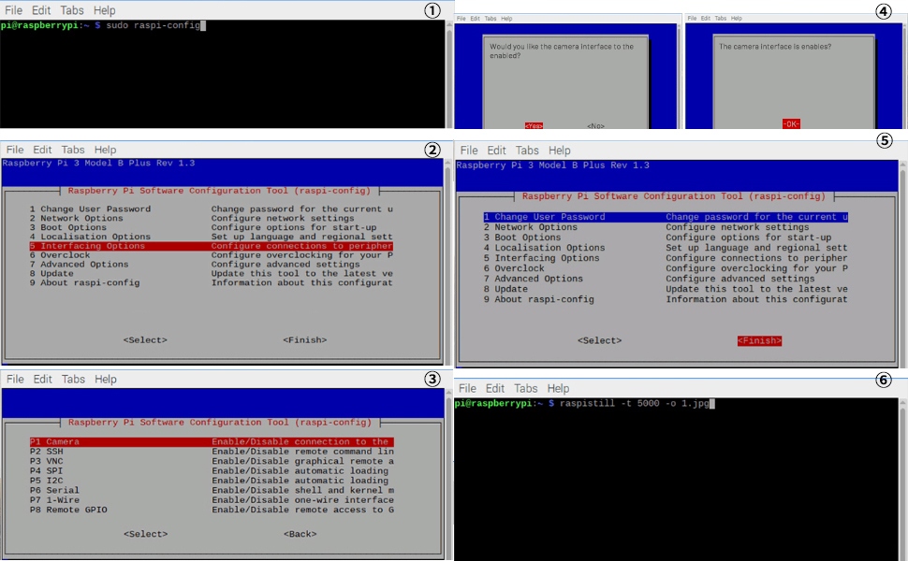The height and width of the screenshot is (561, 908).
Task: Select 'P8 Remote GPIO' interface entry
Action: coord(212,511)
